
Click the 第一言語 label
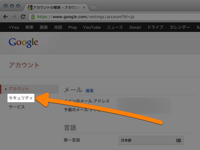(x=72, y=140)
